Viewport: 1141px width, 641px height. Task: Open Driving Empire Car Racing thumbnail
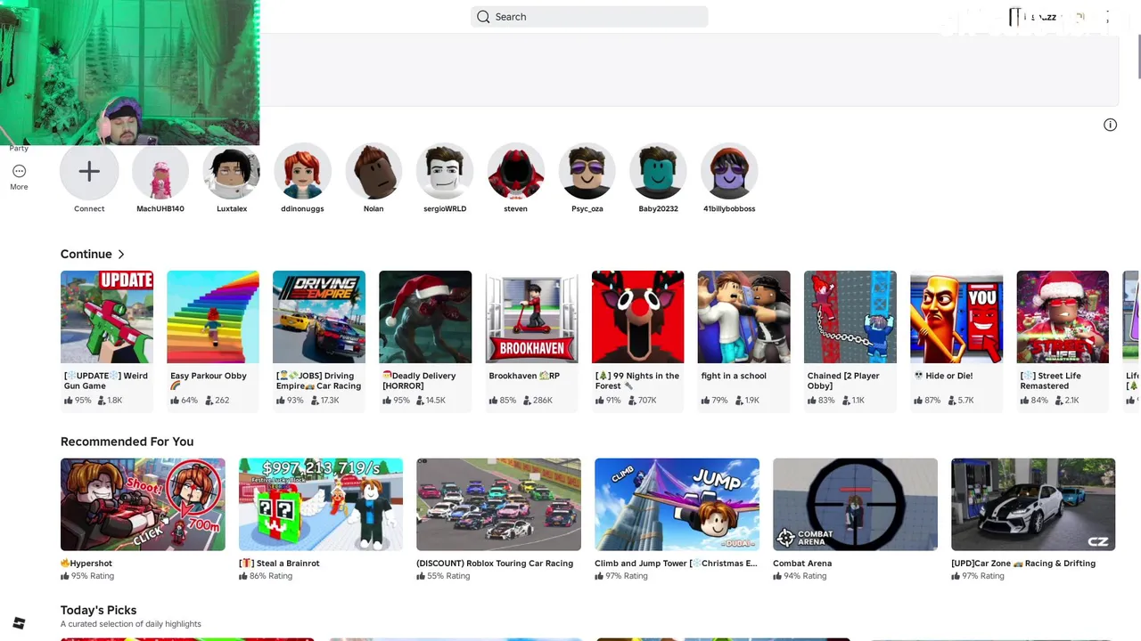[x=319, y=317]
